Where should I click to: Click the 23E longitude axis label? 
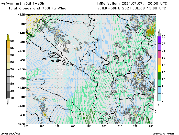pyautogui.click(x=151, y=126)
